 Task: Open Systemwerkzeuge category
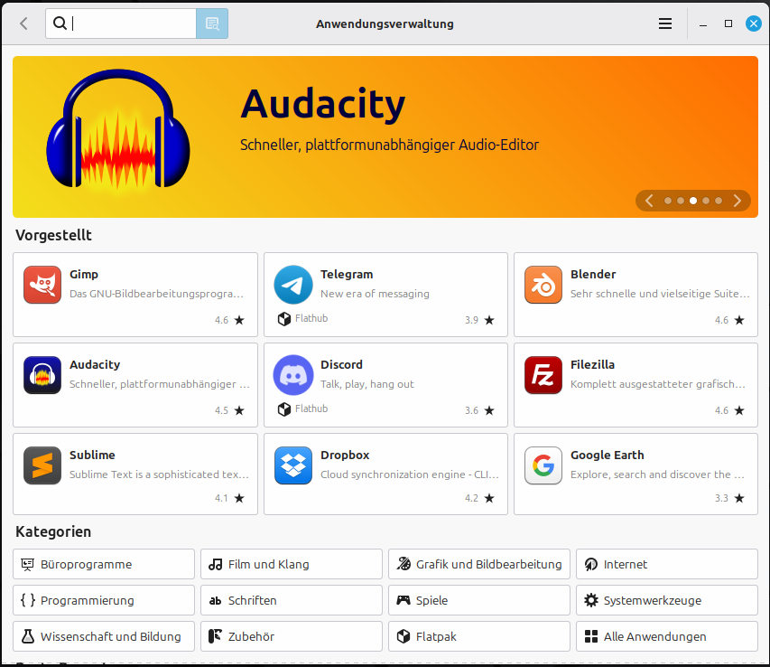click(x=667, y=600)
